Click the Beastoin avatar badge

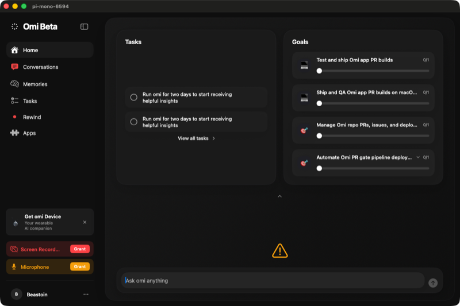point(17,294)
